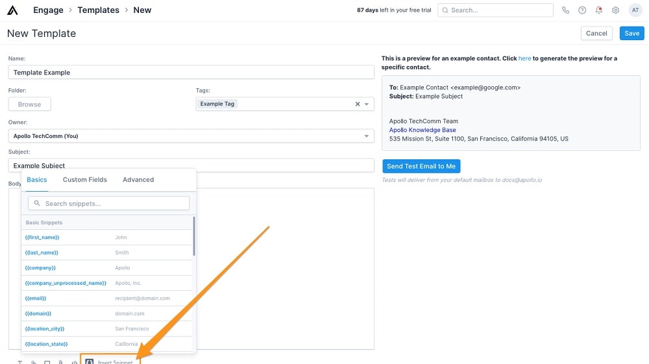Browse for a folder
This screenshot has width=649, height=364.
(29, 104)
